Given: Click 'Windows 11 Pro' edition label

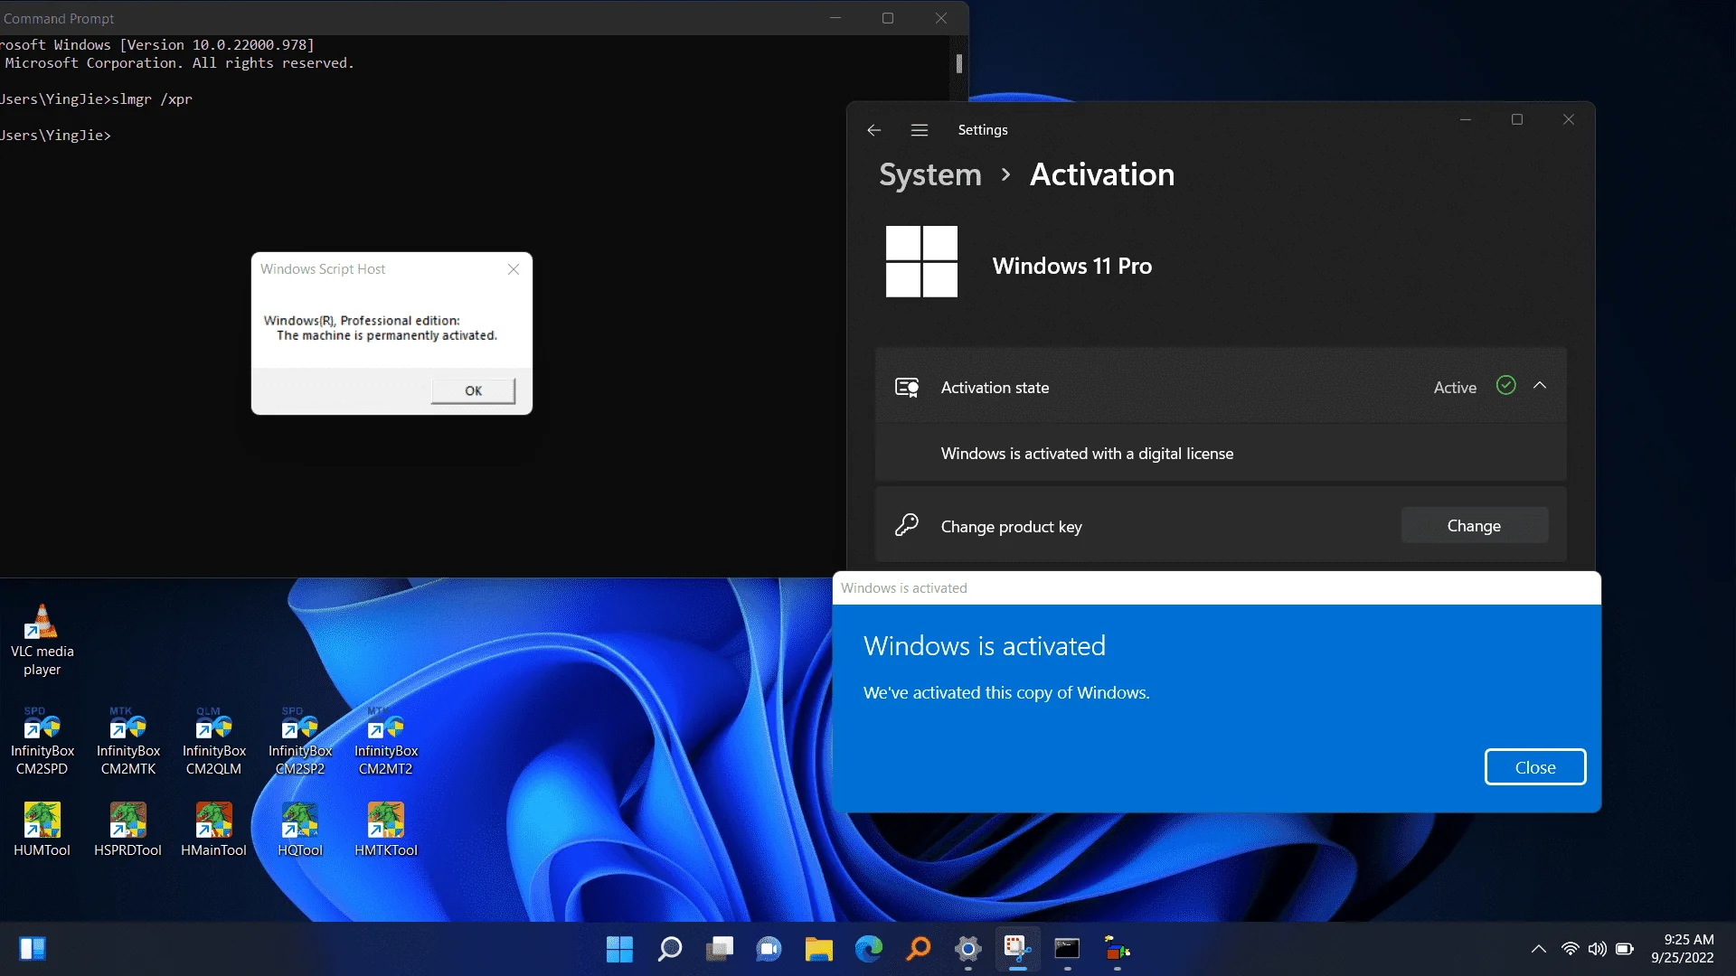Looking at the screenshot, I should [1071, 266].
